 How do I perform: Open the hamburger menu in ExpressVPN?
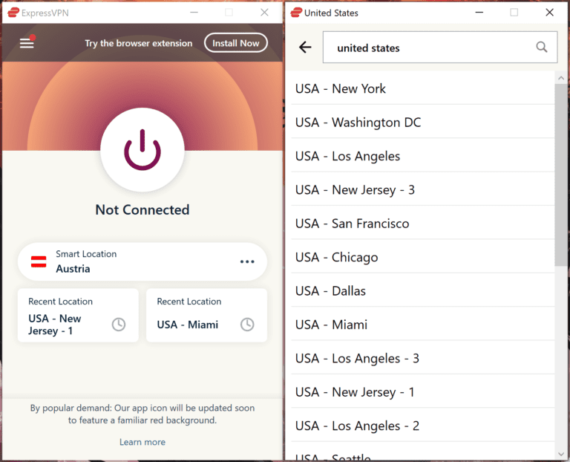(27, 43)
